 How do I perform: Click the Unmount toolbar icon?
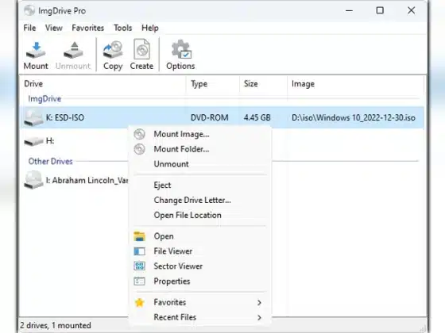(x=73, y=50)
